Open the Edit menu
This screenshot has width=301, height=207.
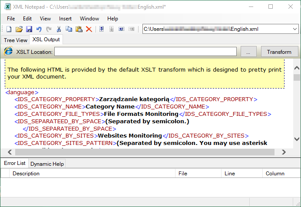[27, 19]
